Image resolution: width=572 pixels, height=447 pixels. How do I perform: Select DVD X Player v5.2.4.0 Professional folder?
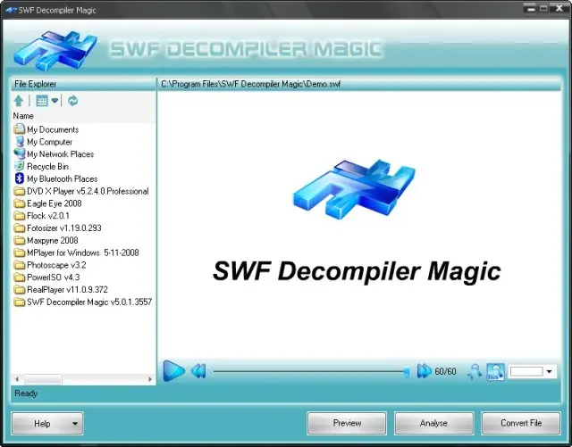[81, 191]
